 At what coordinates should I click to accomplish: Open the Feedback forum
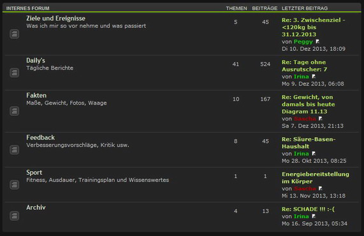tap(40, 138)
